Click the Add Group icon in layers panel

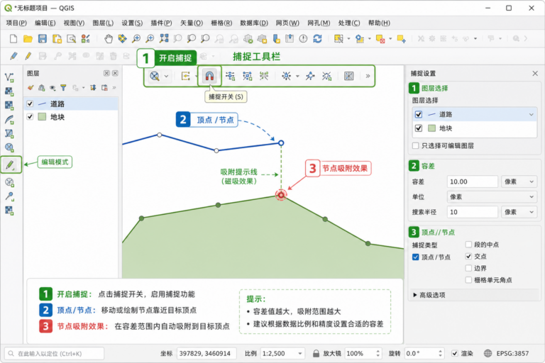pyautogui.click(x=41, y=87)
